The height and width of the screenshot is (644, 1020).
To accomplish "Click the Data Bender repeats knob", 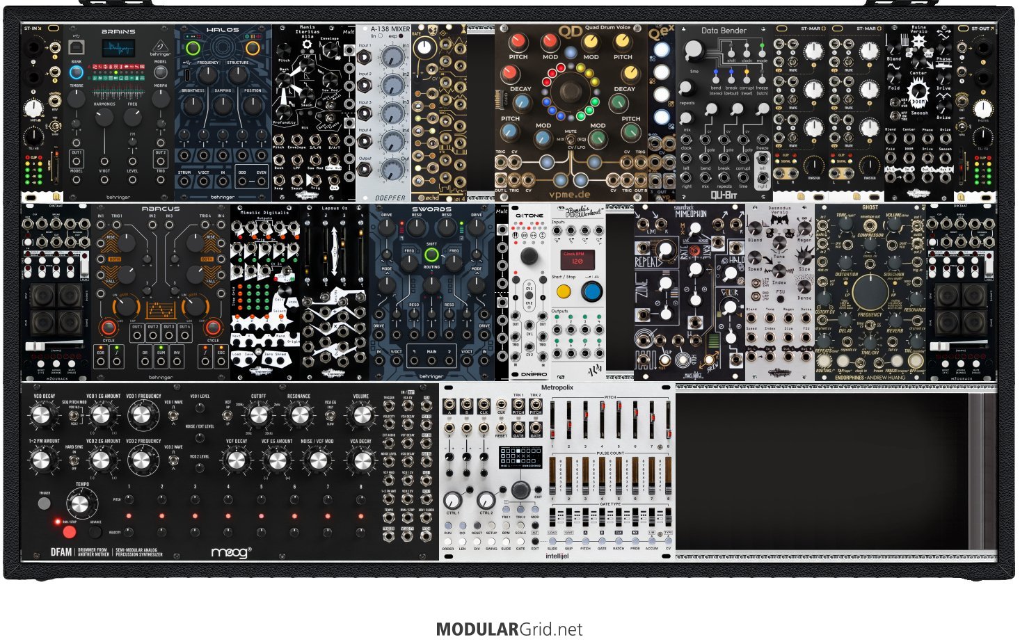I will [x=686, y=88].
